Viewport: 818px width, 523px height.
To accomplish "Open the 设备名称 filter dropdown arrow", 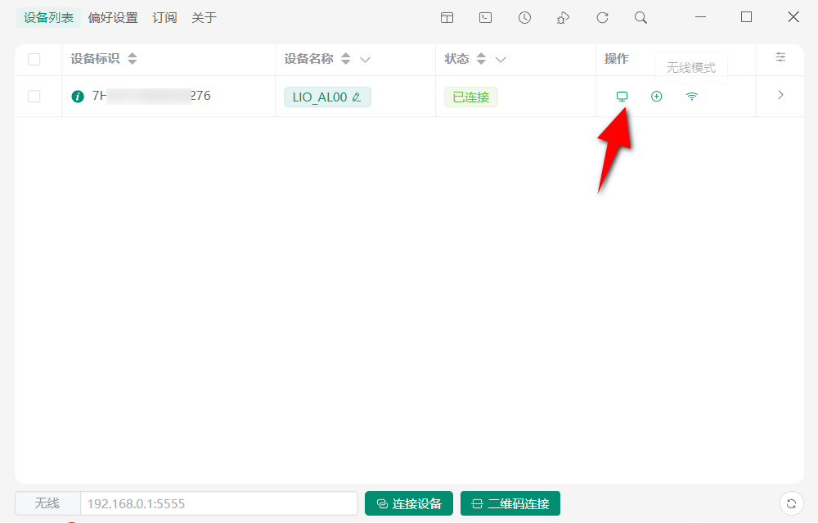I will [366, 59].
